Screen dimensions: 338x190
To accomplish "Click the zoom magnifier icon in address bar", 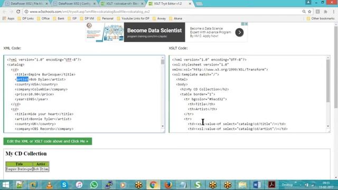I will coord(304,12).
